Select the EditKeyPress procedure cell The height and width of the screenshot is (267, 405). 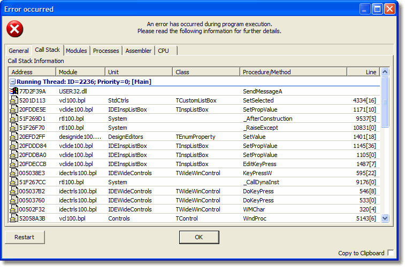coord(259,164)
